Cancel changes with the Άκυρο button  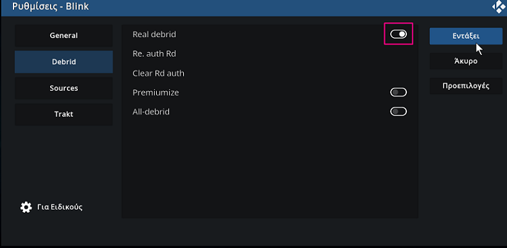coord(466,61)
